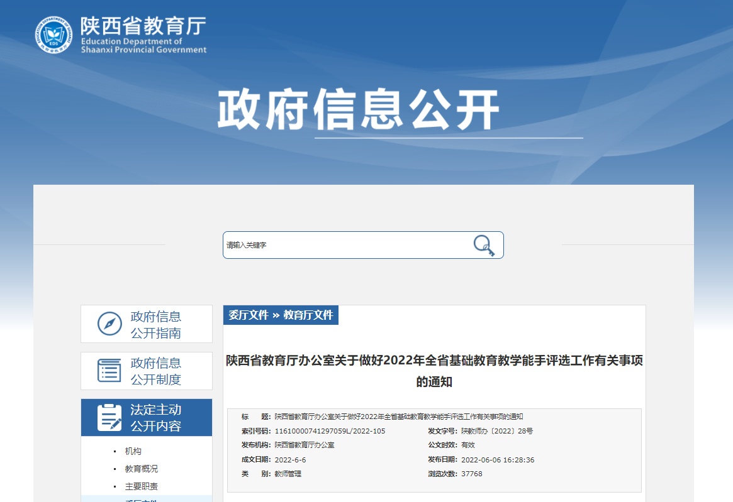
Task: Select the 法定主动公开内容 section
Action: [x=147, y=417]
